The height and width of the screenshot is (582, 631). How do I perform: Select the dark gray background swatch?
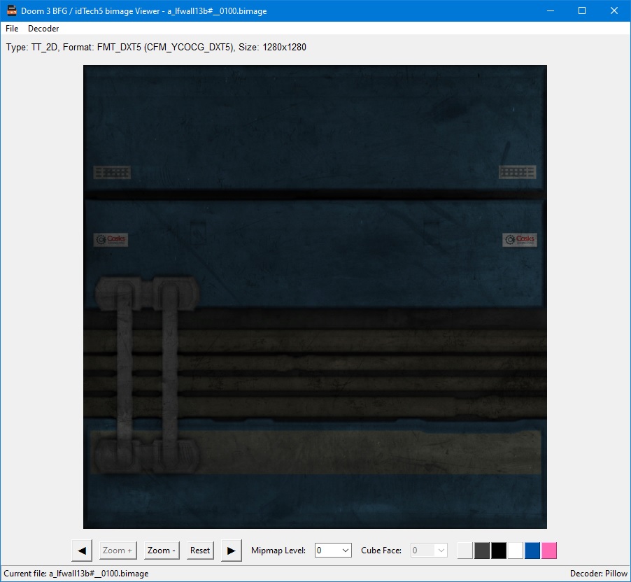pos(482,551)
